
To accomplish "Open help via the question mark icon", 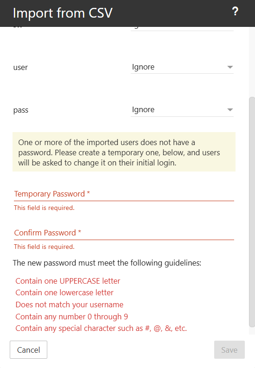I will pyautogui.click(x=235, y=11).
